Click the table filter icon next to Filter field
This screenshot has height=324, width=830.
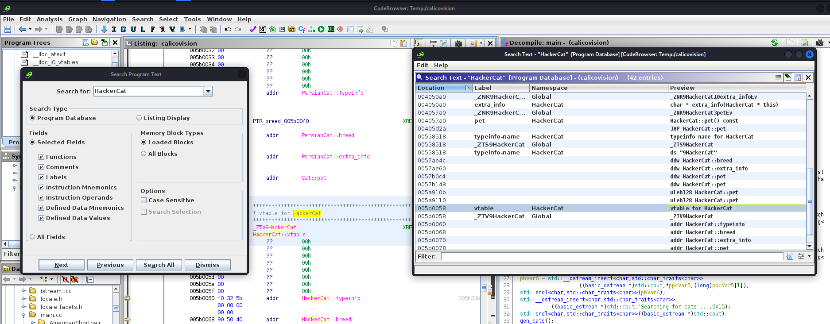790,256
